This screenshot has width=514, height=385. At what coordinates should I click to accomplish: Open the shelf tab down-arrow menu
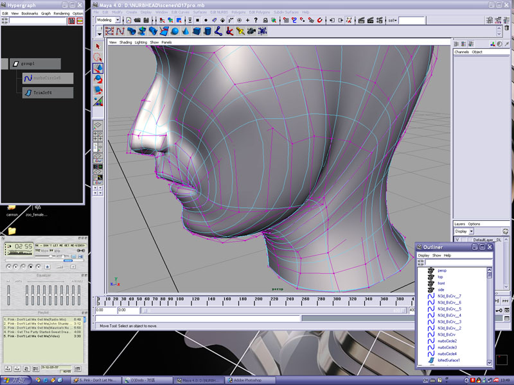(100, 34)
